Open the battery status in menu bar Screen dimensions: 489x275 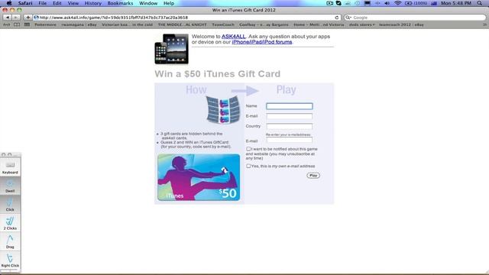416,3
